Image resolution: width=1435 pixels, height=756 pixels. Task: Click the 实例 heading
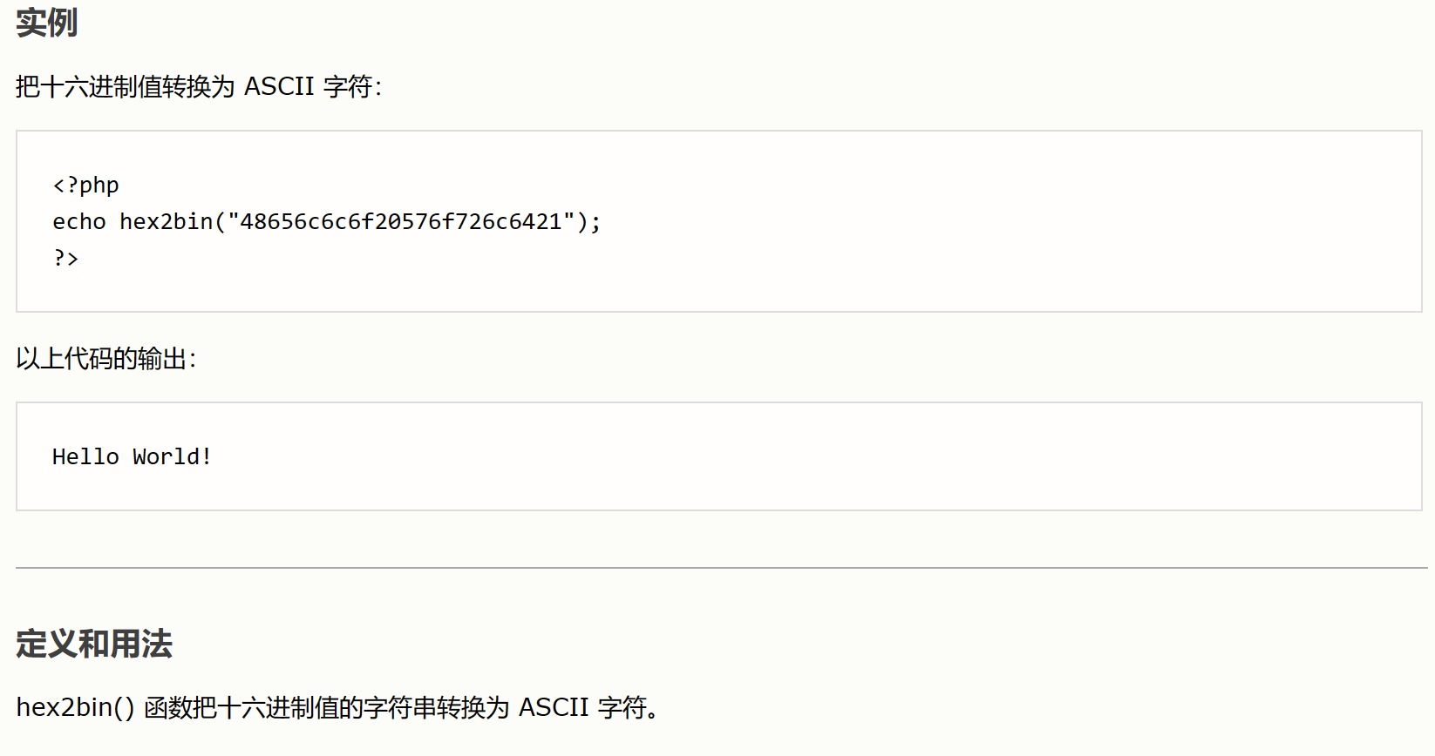pos(47,23)
